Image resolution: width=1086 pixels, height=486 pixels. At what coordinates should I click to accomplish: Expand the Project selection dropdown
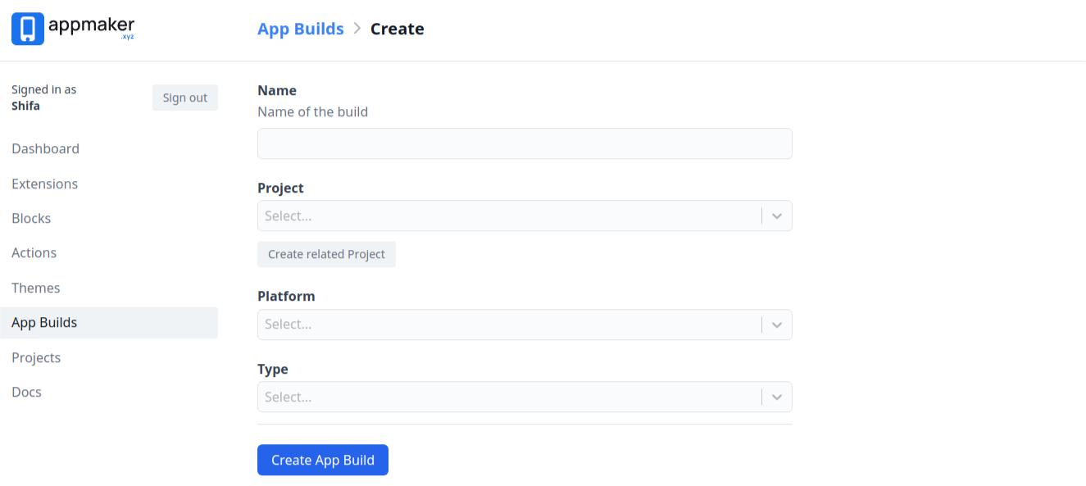click(x=776, y=216)
